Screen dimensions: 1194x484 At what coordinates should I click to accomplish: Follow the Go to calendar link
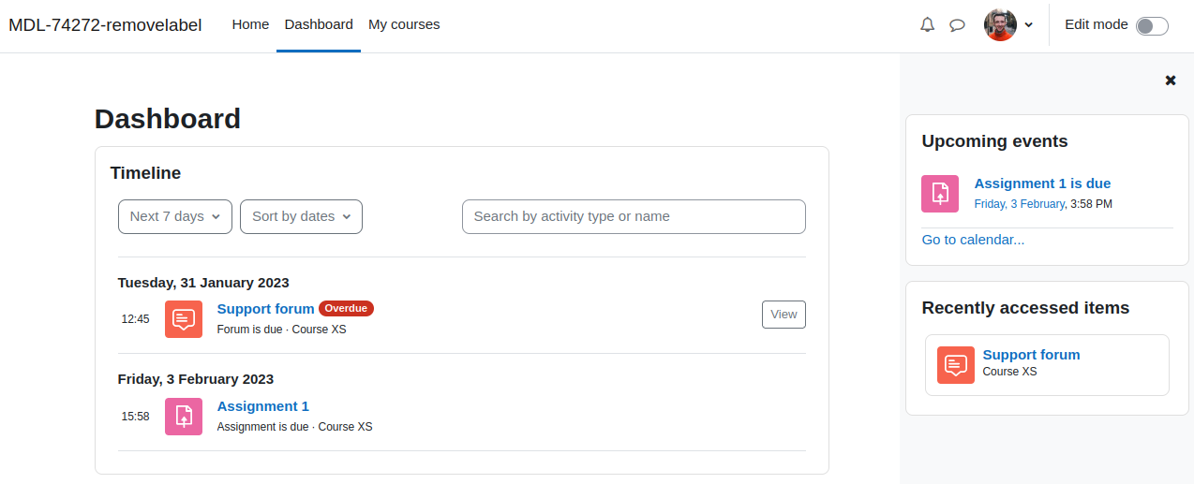[x=973, y=240]
